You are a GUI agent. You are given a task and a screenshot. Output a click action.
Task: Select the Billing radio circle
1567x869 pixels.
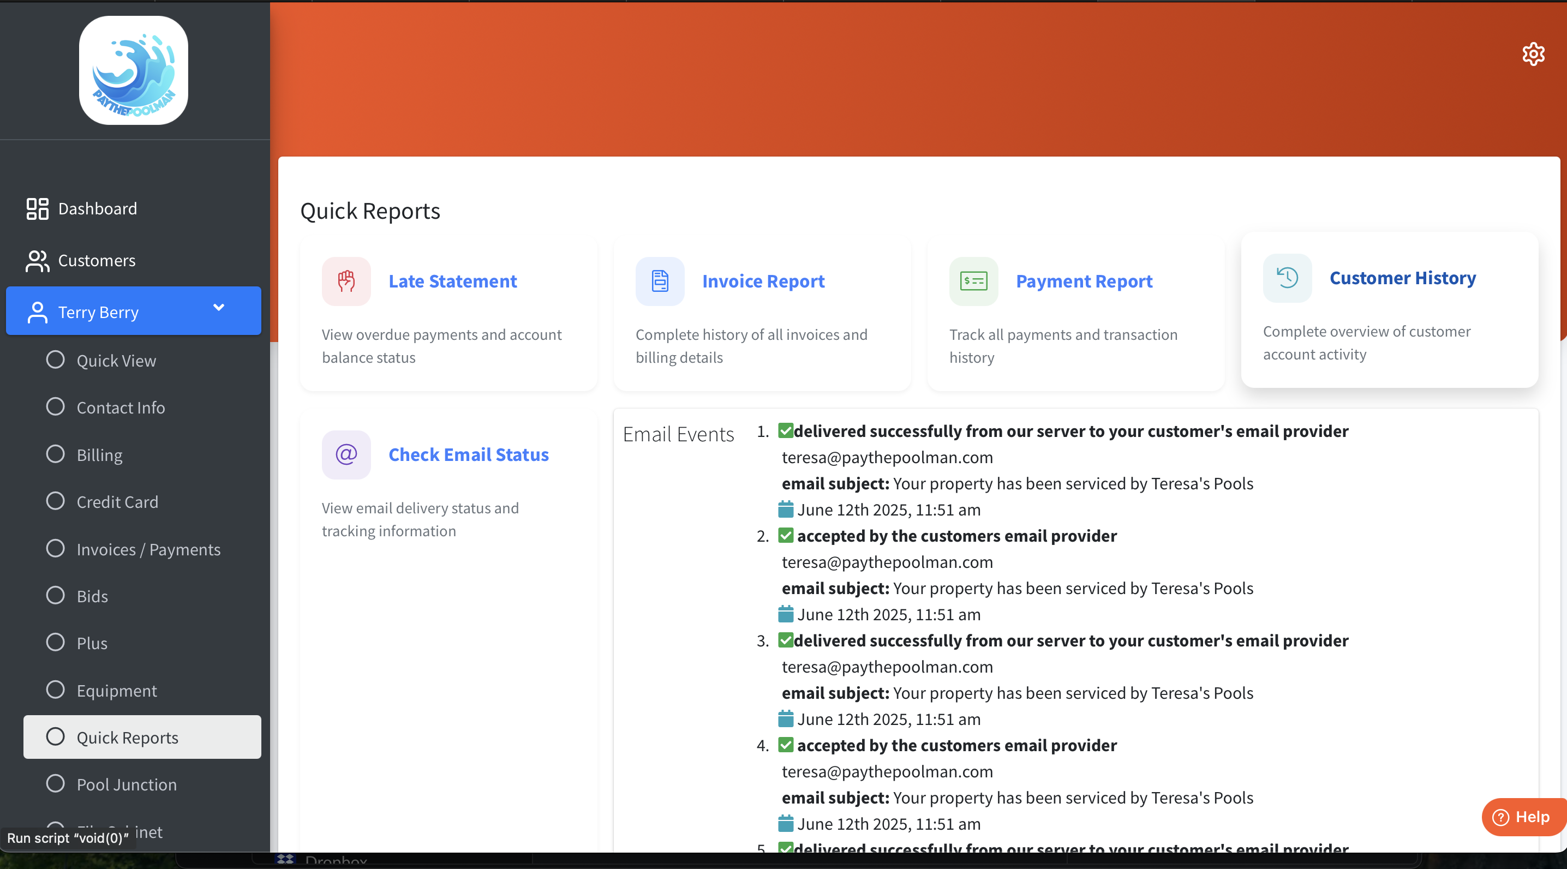(55, 454)
